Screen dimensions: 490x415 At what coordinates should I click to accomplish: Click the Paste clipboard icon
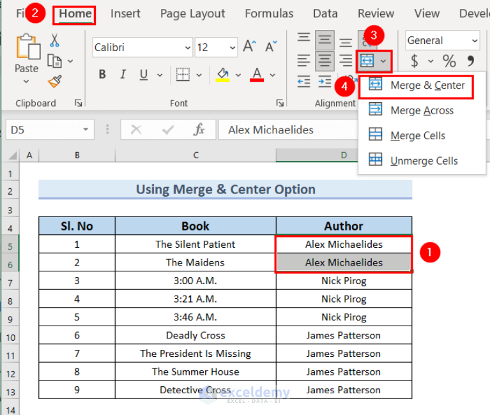click(x=28, y=46)
